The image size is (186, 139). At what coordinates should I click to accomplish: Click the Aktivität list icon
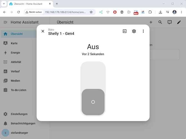(5, 62)
